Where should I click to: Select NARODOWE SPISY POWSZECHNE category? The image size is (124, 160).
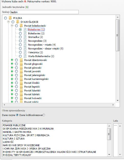click(x=21, y=145)
